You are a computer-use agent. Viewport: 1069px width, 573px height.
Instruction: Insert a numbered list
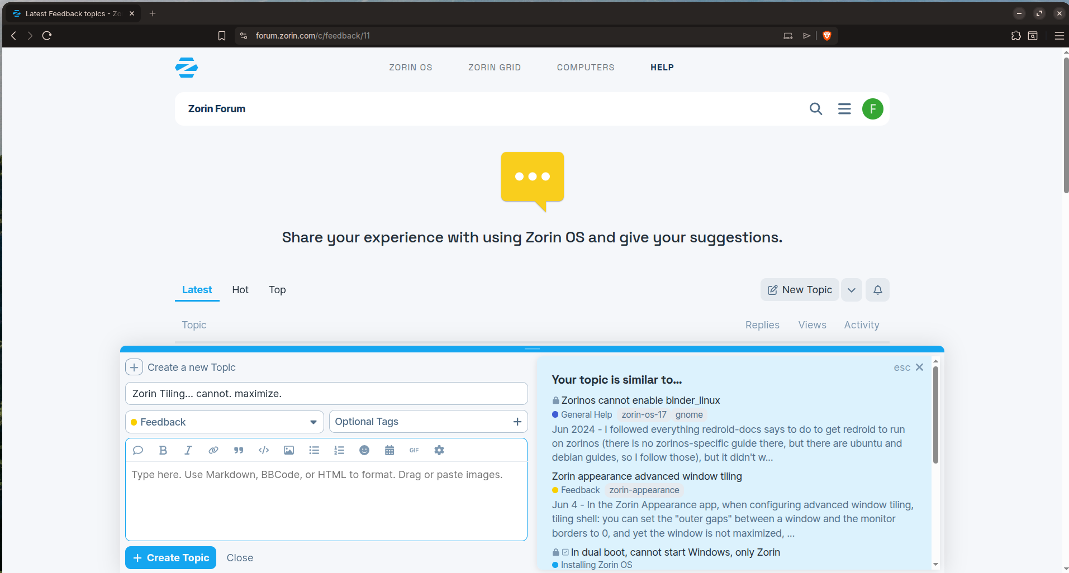coord(339,450)
